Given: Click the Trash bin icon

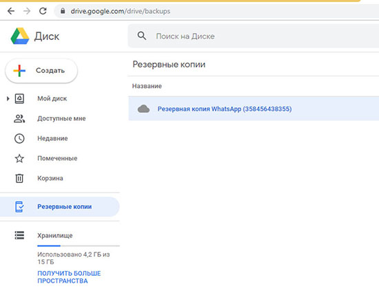Looking at the screenshot, I should (19, 178).
